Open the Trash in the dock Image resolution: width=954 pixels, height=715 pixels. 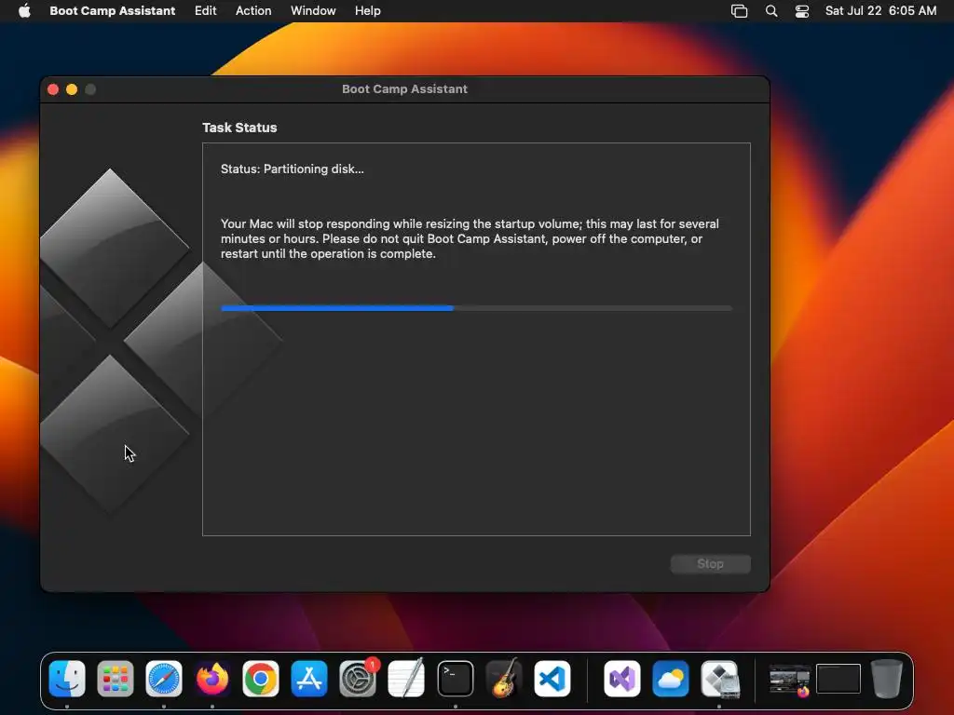pos(887,679)
